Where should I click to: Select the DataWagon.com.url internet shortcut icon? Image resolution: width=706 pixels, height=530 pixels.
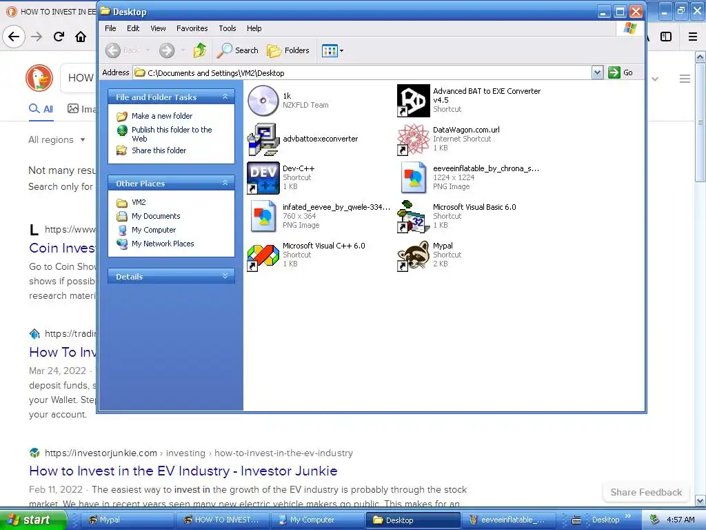pyautogui.click(x=414, y=139)
